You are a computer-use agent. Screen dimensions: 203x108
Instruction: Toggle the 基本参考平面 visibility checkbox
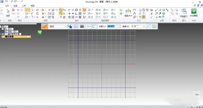tap(3, 34)
